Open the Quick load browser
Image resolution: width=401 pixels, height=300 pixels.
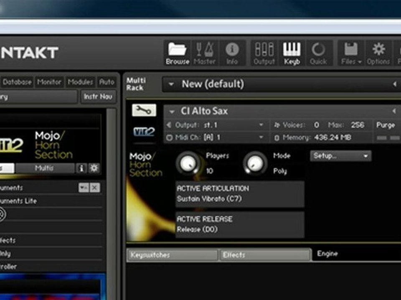point(318,53)
